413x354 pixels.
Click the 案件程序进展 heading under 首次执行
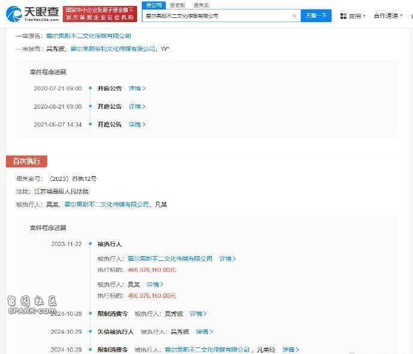48,227
